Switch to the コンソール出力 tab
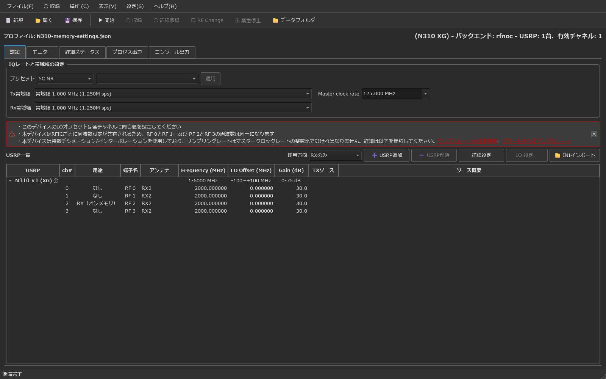 tap(172, 52)
